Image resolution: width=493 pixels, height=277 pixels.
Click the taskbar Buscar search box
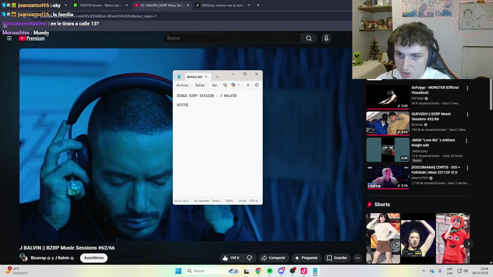(x=213, y=271)
